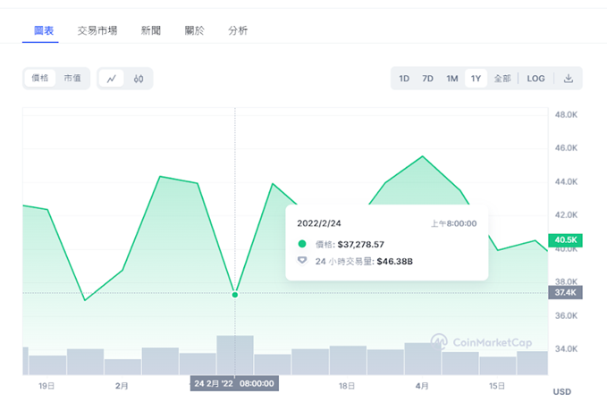Viewport: 607px width, 402px height.
Task: Click the 48.0K axis label
Action: (566, 114)
